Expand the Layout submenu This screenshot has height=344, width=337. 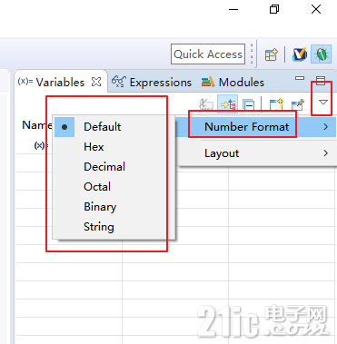pyautogui.click(x=256, y=153)
